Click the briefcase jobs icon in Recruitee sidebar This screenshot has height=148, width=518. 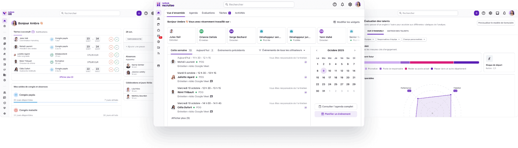click(x=159, y=30)
